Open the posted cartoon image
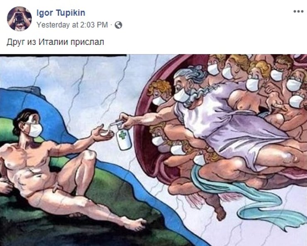Image resolution: width=307 pixels, height=246 pixels. coord(153,150)
